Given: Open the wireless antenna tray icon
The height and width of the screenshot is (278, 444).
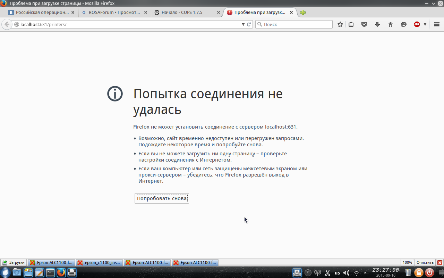Looking at the screenshot, I should (317, 273).
